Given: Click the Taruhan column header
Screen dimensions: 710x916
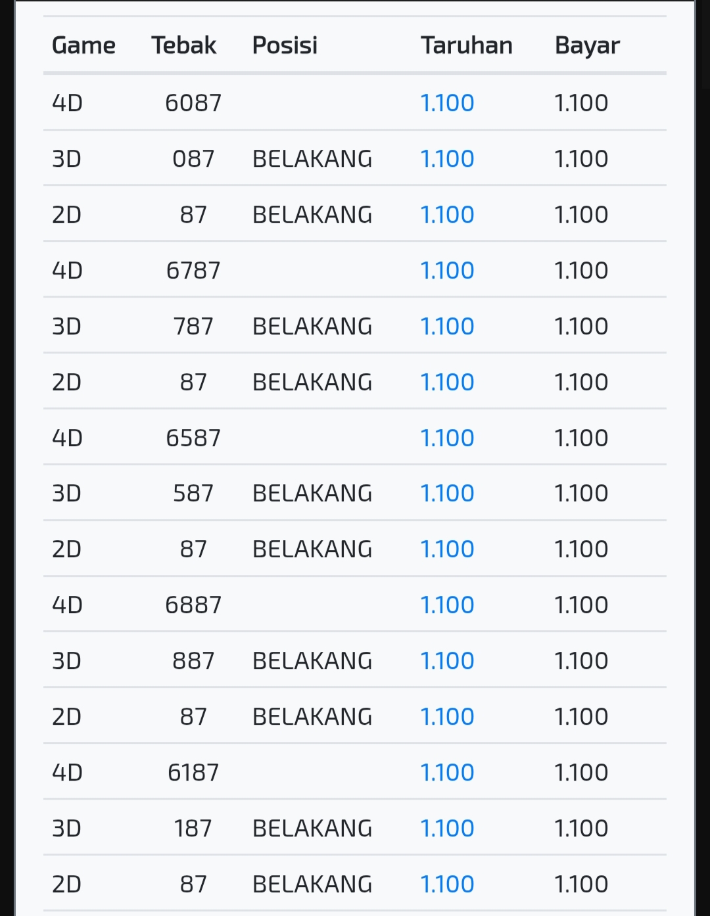Looking at the screenshot, I should point(466,45).
